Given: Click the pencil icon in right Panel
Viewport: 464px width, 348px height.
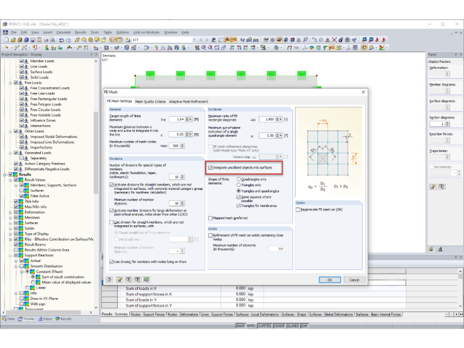Looking at the screenshot, I should click(x=433, y=187).
